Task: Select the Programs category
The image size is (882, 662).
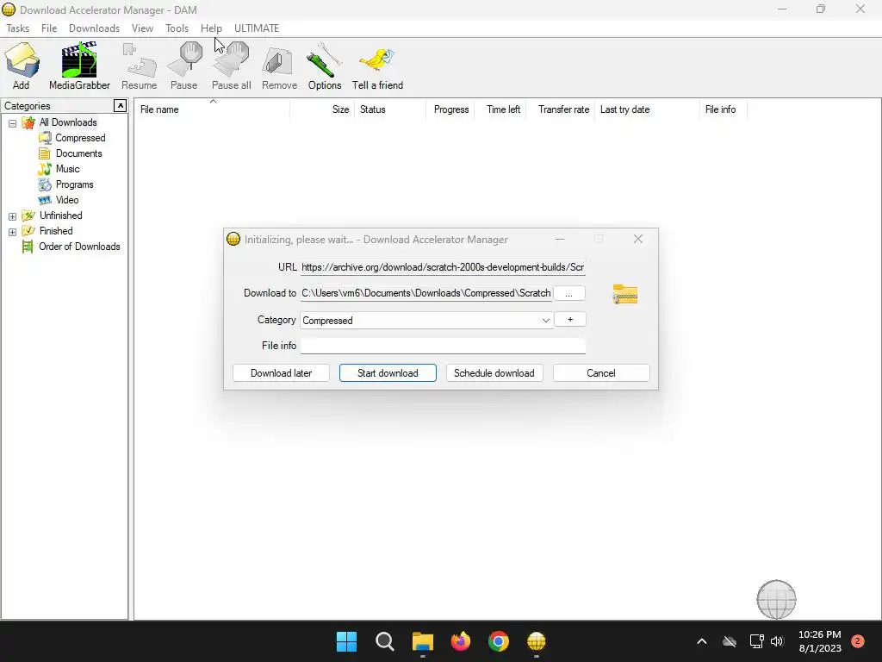Action: click(x=74, y=184)
